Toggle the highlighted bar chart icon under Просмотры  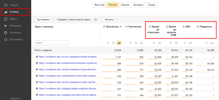(119, 43)
